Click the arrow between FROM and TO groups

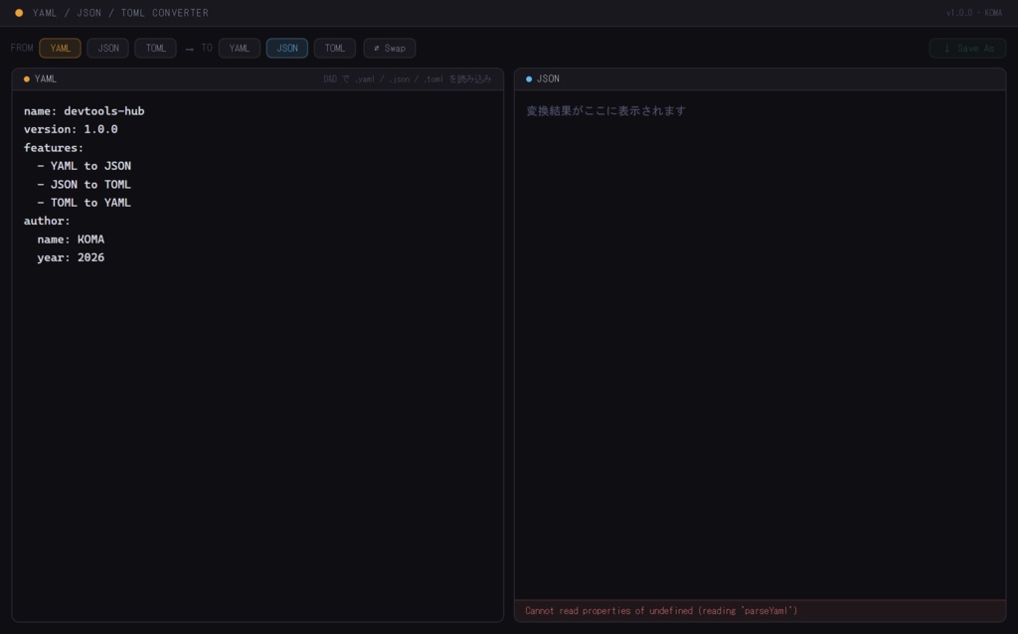[x=189, y=49]
